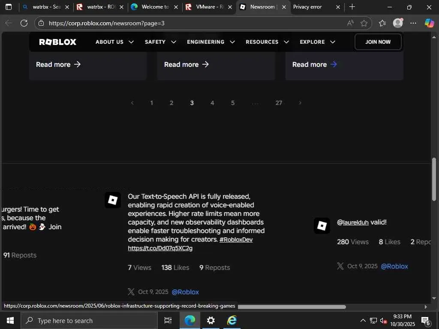Open the notification center icon

coord(426,321)
